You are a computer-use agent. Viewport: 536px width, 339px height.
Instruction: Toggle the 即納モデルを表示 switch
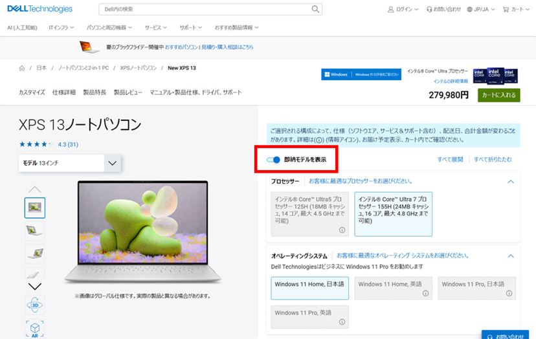[x=273, y=160]
